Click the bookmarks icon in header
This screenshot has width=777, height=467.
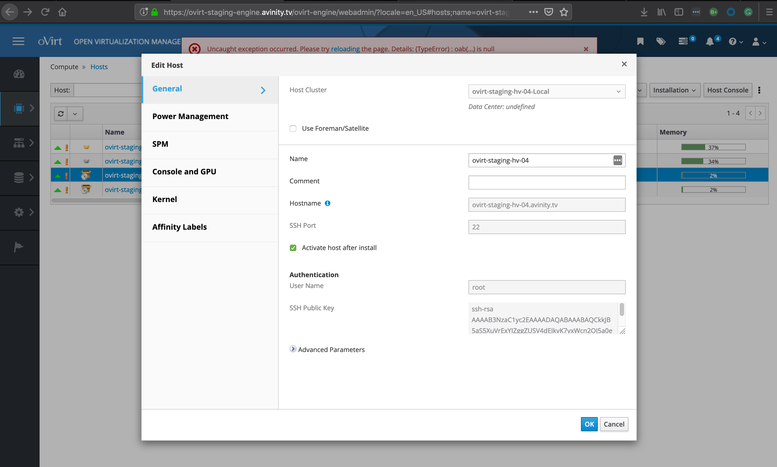pyautogui.click(x=640, y=41)
